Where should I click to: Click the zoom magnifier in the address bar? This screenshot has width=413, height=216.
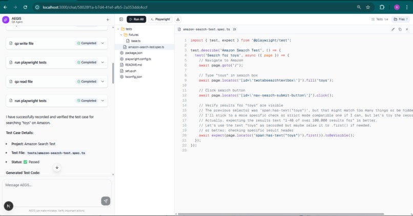pyautogui.click(x=359, y=7)
